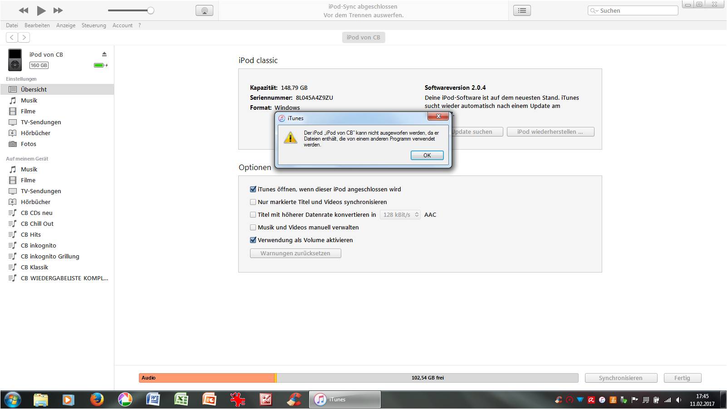This screenshot has height=409, width=727.
Task: Launch Windows Media Player from taskbar
Action: point(68,399)
